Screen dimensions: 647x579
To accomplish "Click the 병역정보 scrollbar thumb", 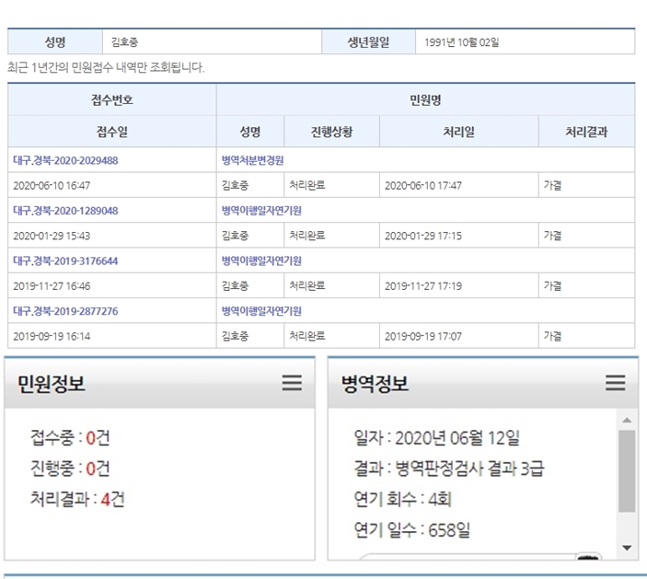I will click(x=627, y=469).
